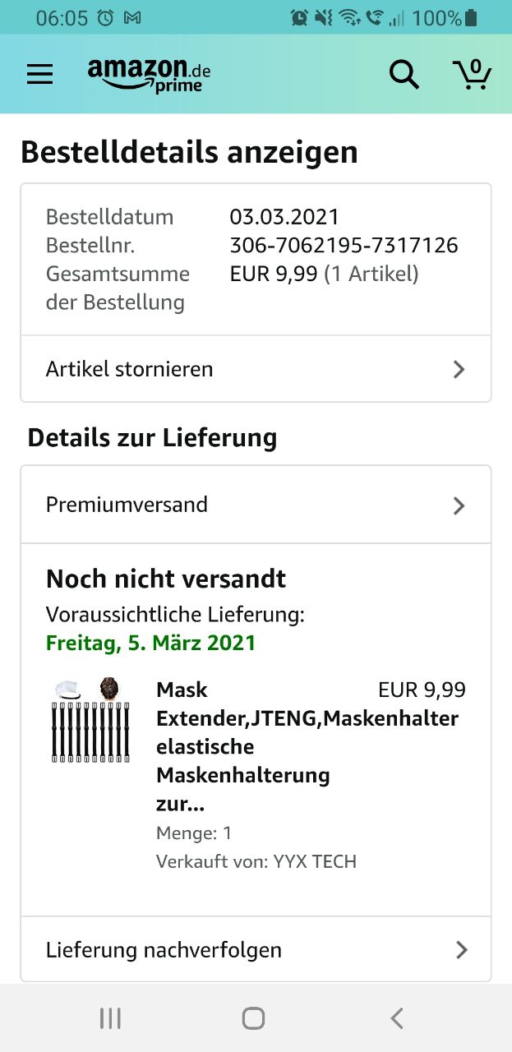The width and height of the screenshot is (512, 1052).
Task: Tap the battery indicator in status bar
Action: pos(471,17)
